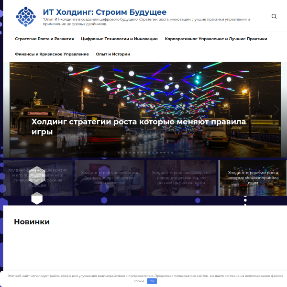Open Финансы и Кризисное Управление menu
This screenshot has width=287, height=287.
point(52,54)
